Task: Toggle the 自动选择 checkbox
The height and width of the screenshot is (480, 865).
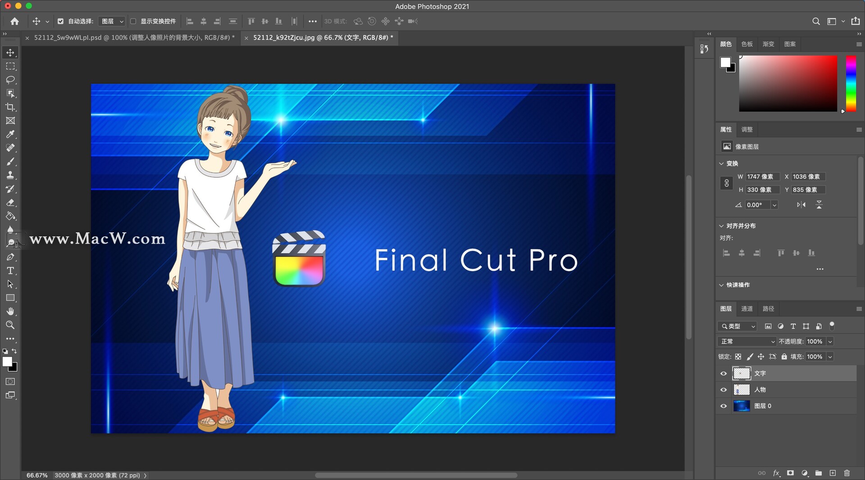Action: coord(60,21)
